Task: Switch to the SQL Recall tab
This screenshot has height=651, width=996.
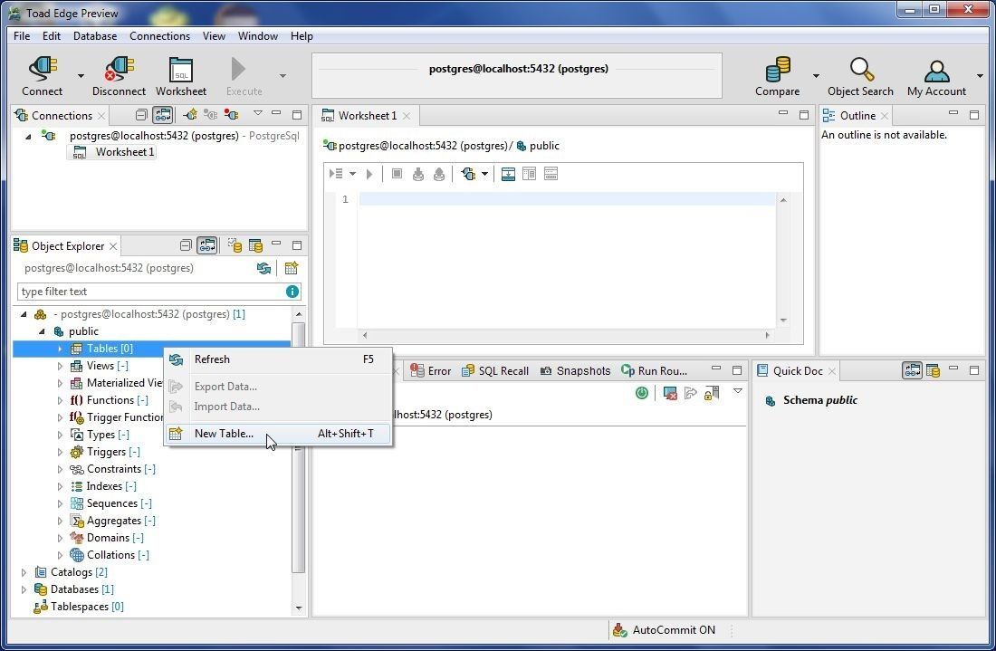Action: click(494, 371)
